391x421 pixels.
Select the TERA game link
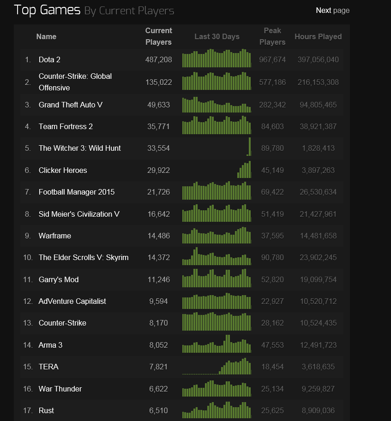(48, 367)
